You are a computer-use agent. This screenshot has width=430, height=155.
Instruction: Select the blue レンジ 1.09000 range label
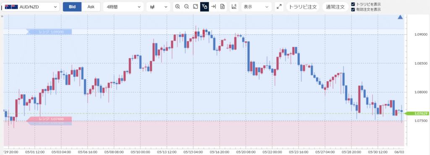49,32
